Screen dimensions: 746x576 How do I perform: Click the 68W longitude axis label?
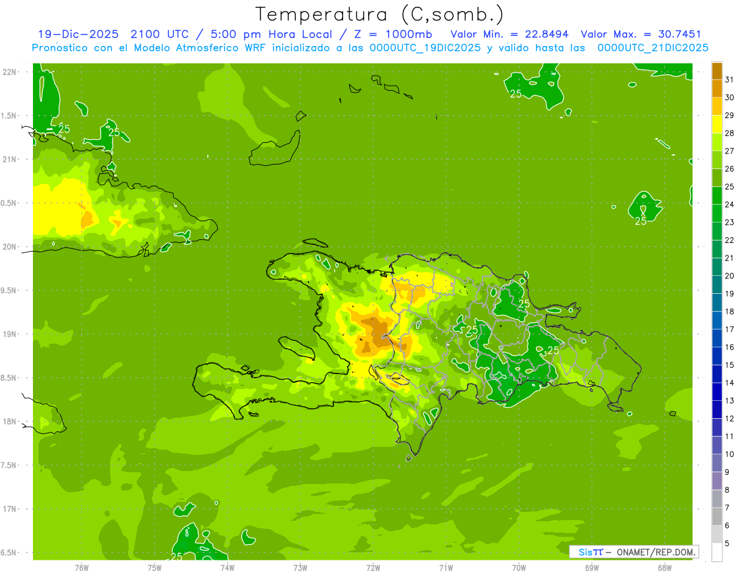pyautogui.click(x=665, y=567)
